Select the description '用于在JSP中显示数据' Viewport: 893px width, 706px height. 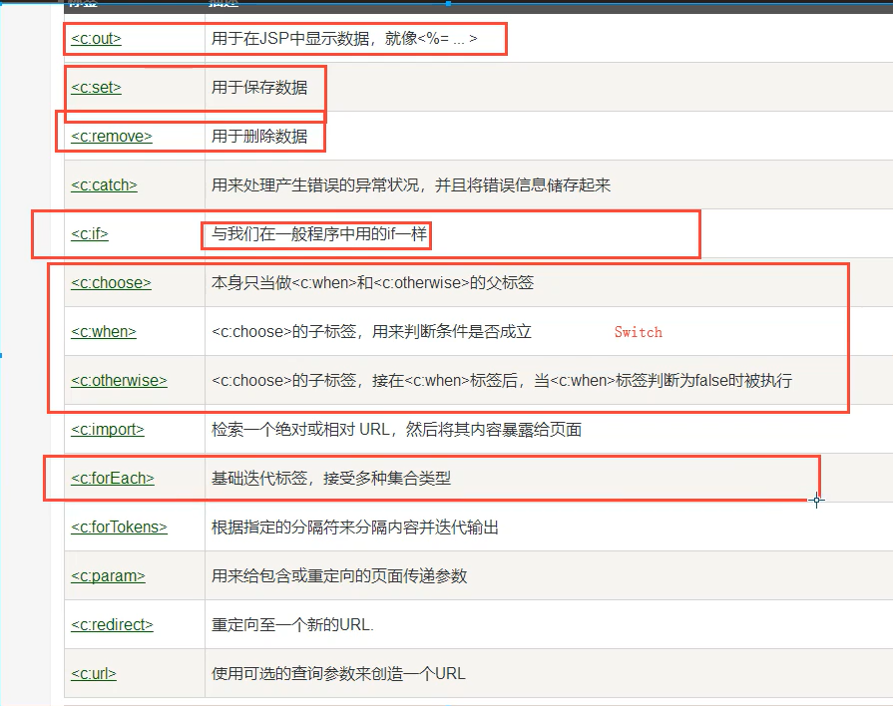coord(290,39)
